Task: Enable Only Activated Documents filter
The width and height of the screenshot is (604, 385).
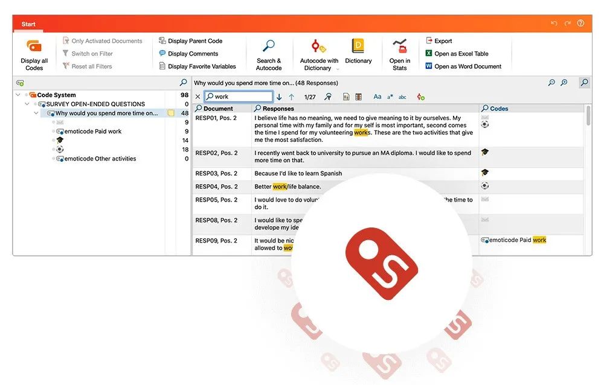Action: (103, 41)
